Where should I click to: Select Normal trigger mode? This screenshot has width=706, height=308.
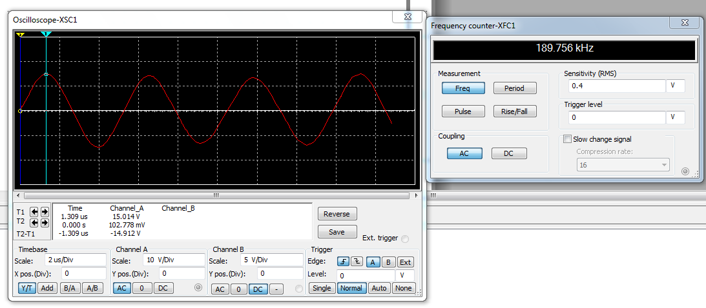click(351, 288)
